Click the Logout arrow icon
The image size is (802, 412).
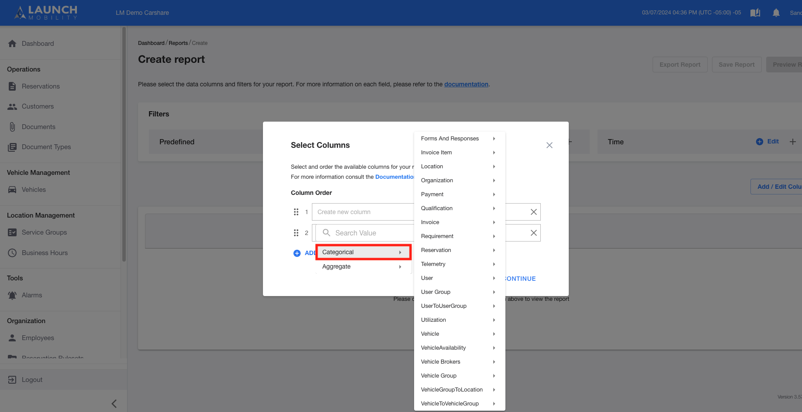[12, 380]
